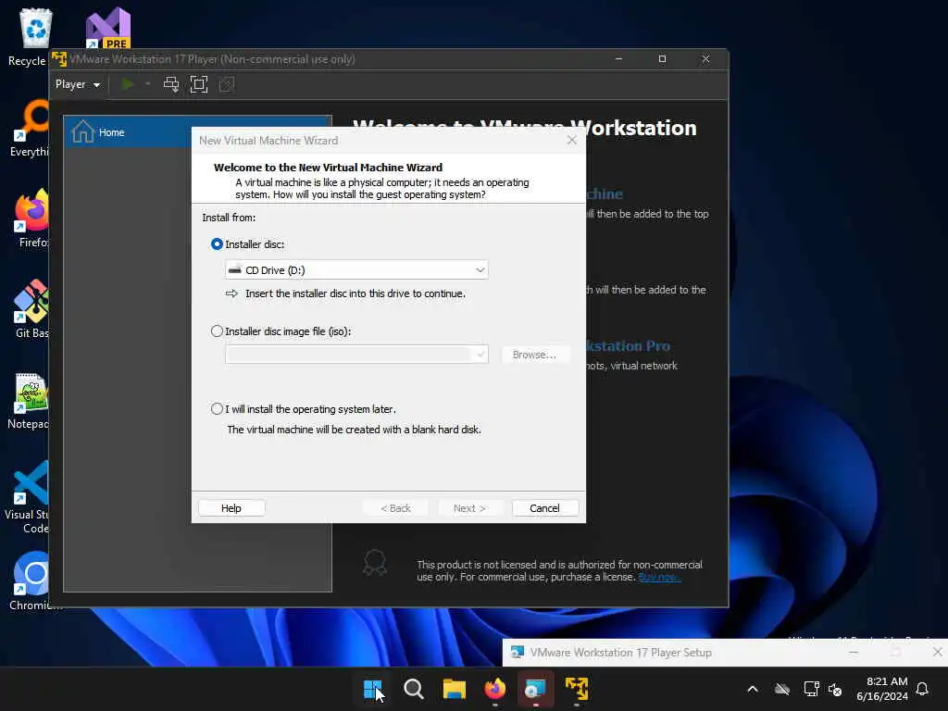Viewport: 948px width, 711px height.
Task: Click the Send Ctrl+Alt+Del toolbar icon
Action: [171, 84]
